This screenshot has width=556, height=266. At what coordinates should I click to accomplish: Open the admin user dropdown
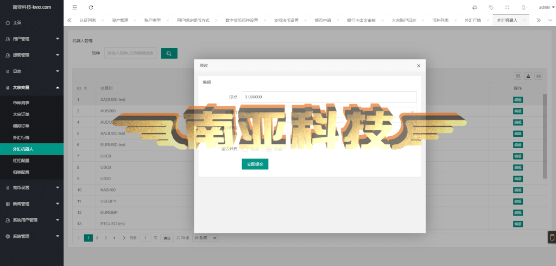[x=547, y=8]
